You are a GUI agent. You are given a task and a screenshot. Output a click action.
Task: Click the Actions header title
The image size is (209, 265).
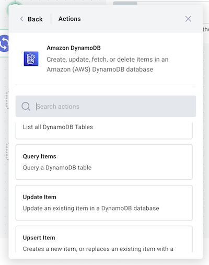coord(69,19)
